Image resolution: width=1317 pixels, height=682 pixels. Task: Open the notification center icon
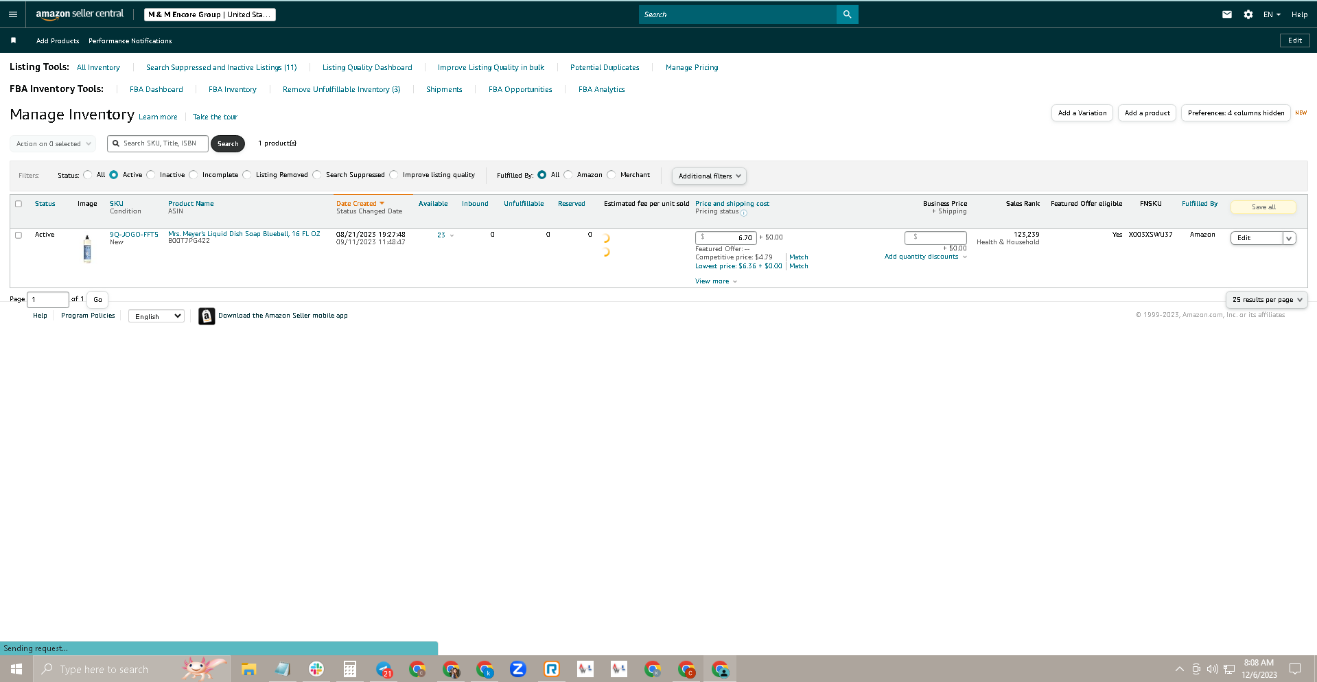1295,669
